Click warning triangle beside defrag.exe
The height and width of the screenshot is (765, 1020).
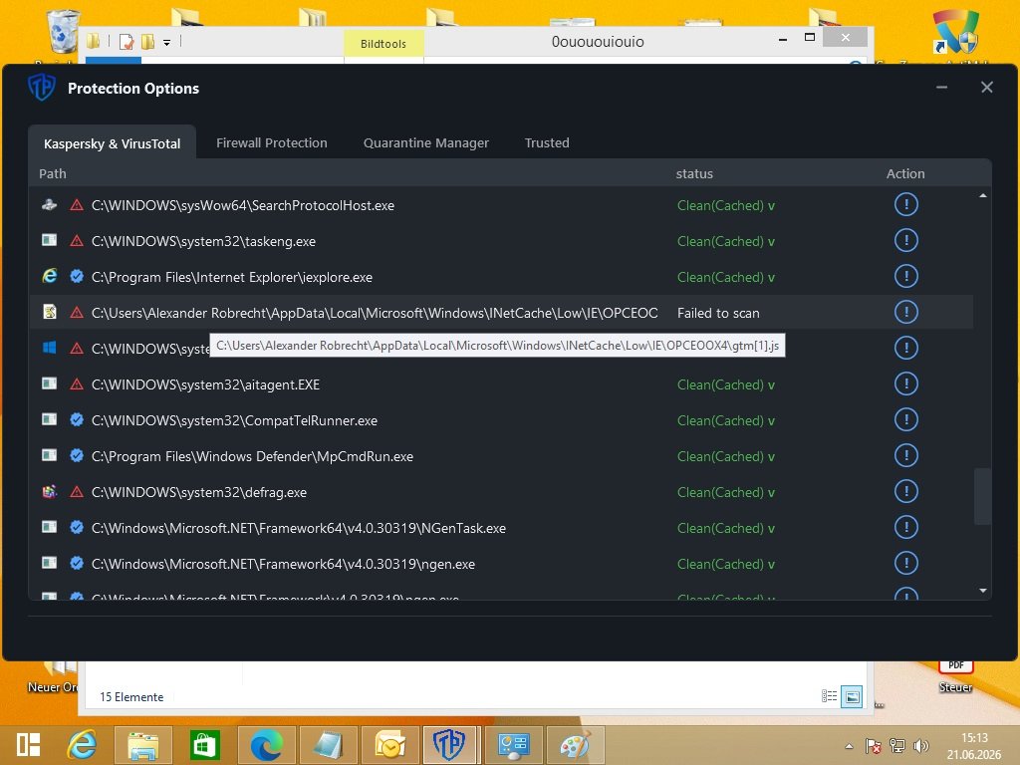[x=76, y=491]
